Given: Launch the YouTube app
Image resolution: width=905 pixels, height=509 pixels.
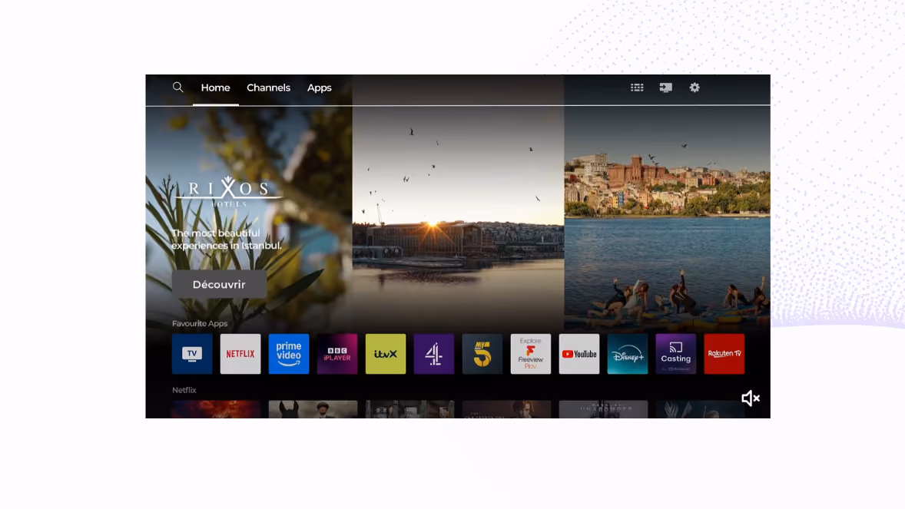Looking at the screenshot, I should 579,354.
